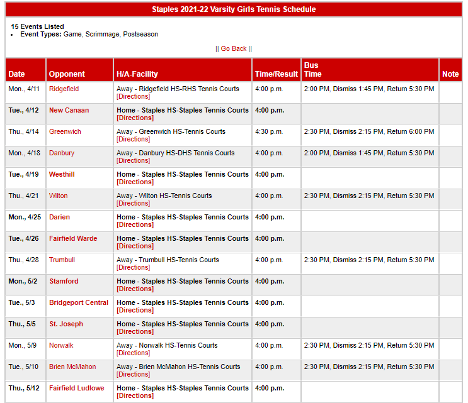468x403 pixels.
Task: Click the Date column header
Action: coord(17,74)
